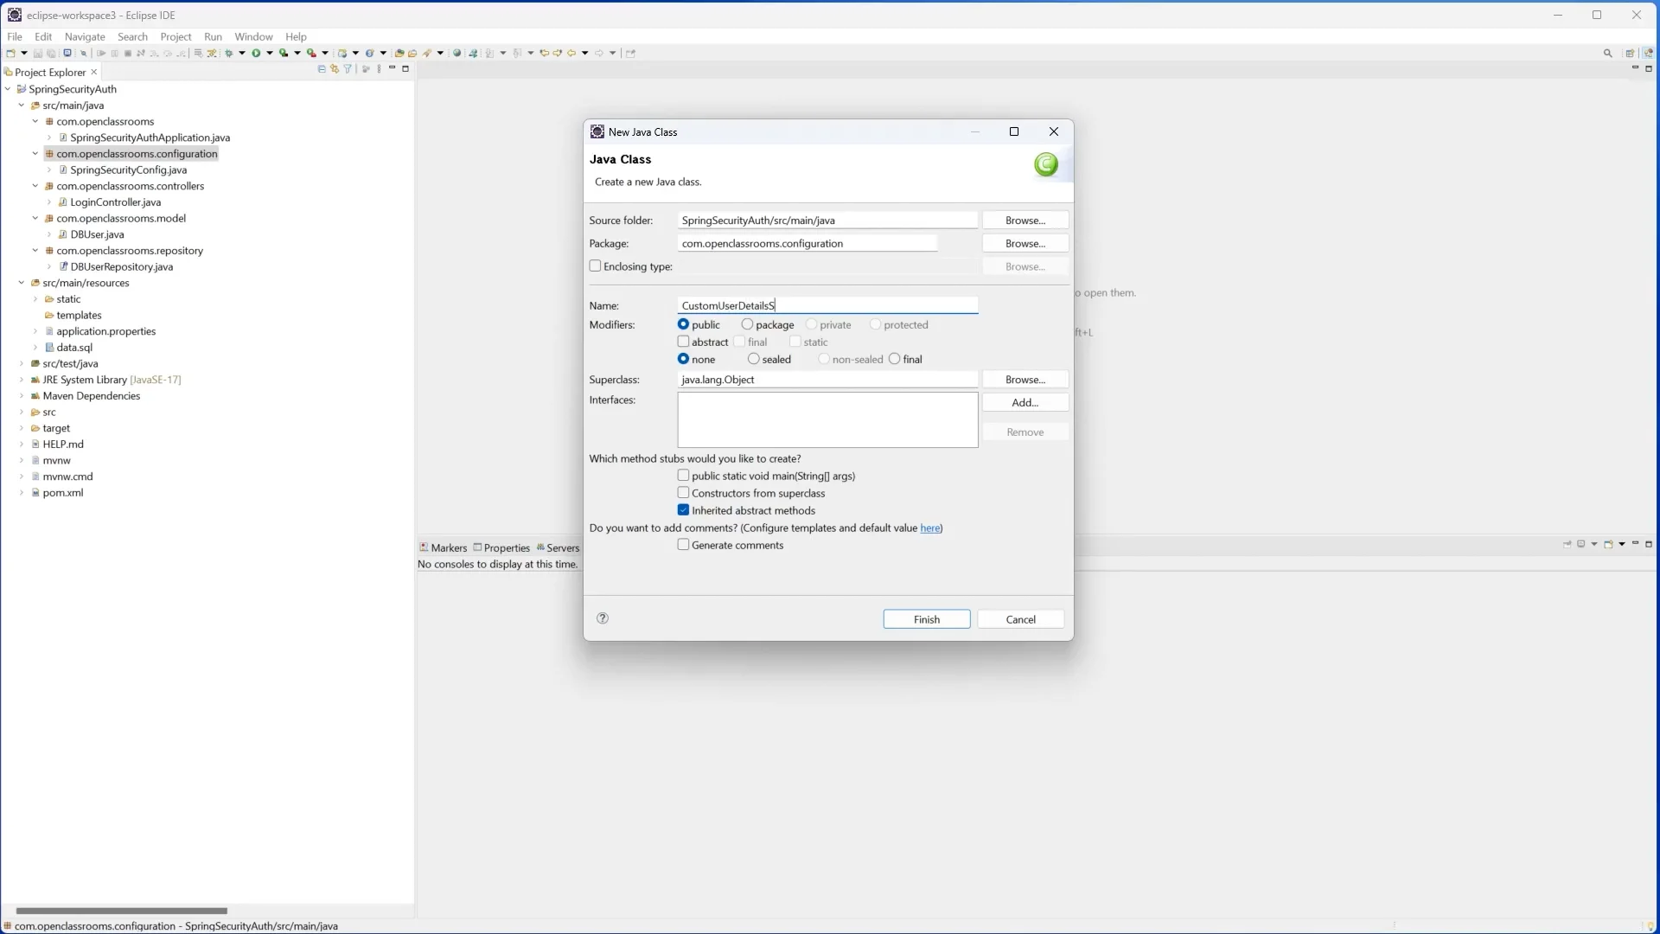Save the current file with the Save icon
Screen dimensions: 1660x934
pos(37,53)
